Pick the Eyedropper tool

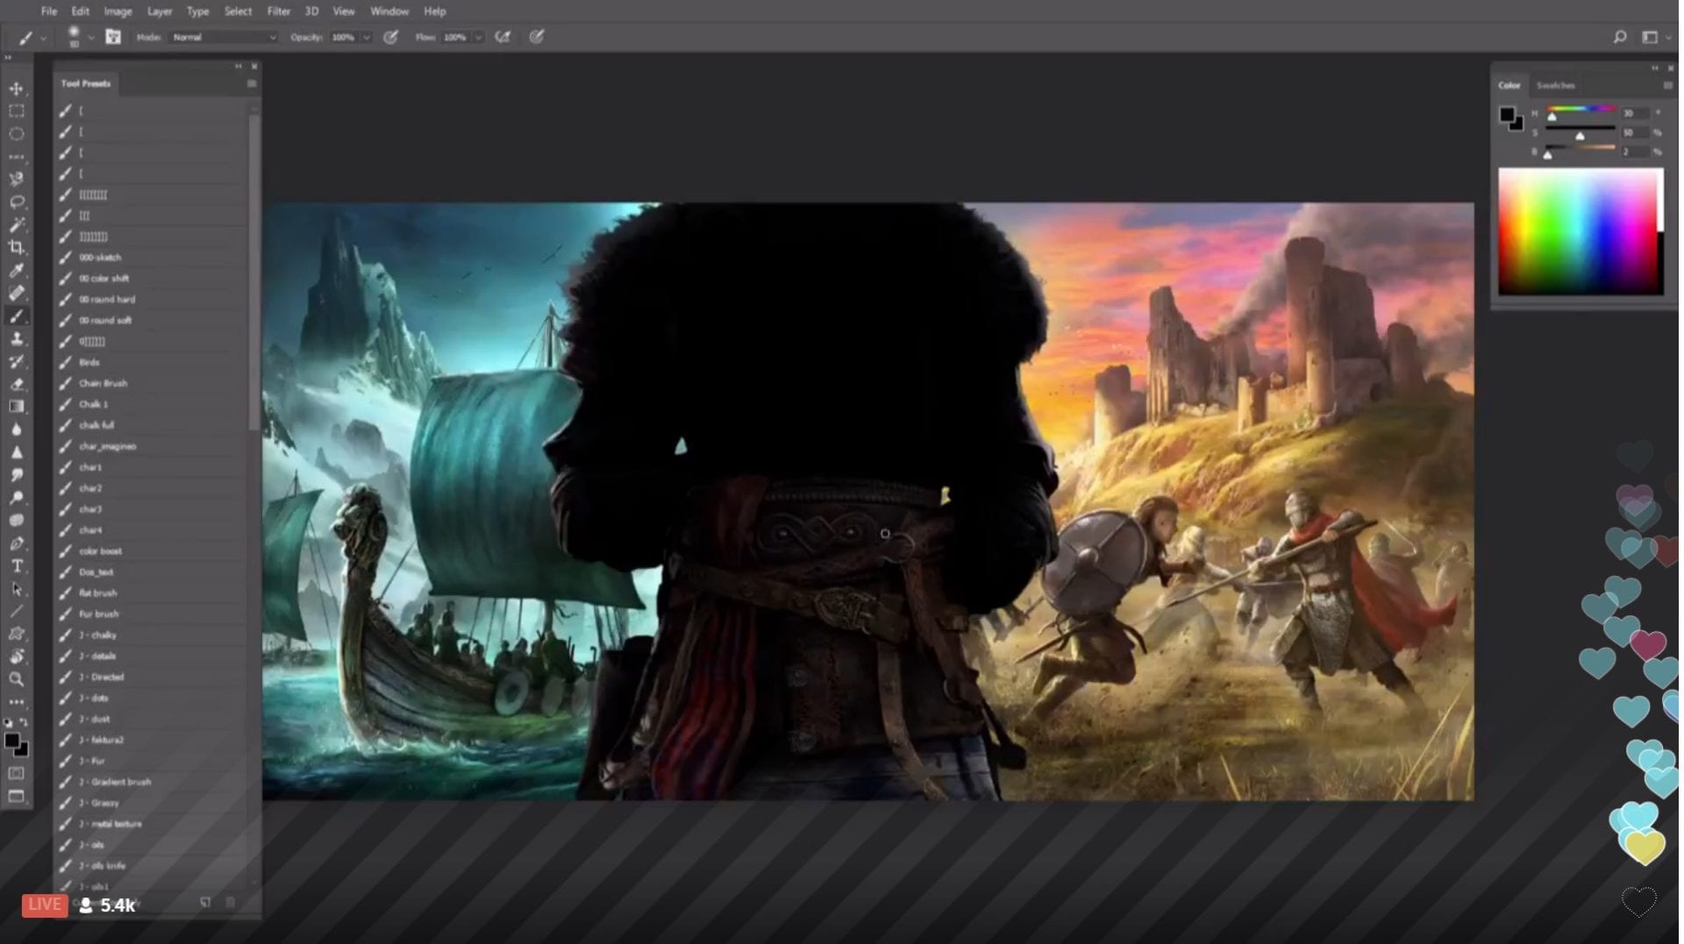point(16,271)
